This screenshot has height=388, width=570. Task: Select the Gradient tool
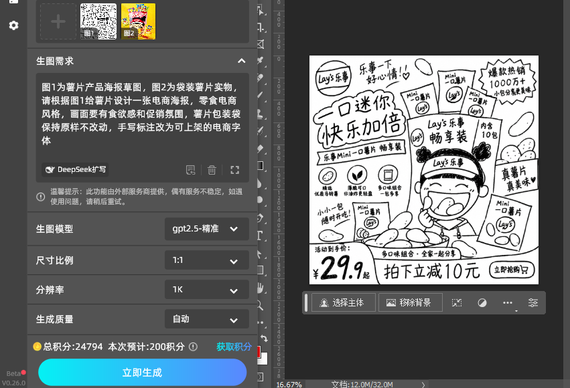[x=261, y=165]
